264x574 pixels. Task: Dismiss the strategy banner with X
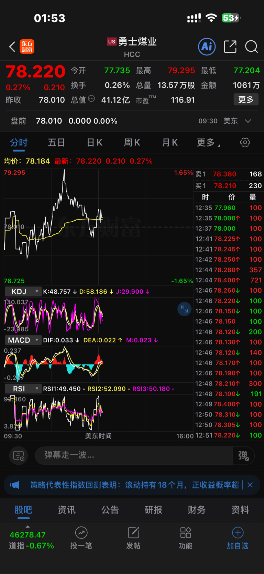pyautogui.click(x=250, y=485)
